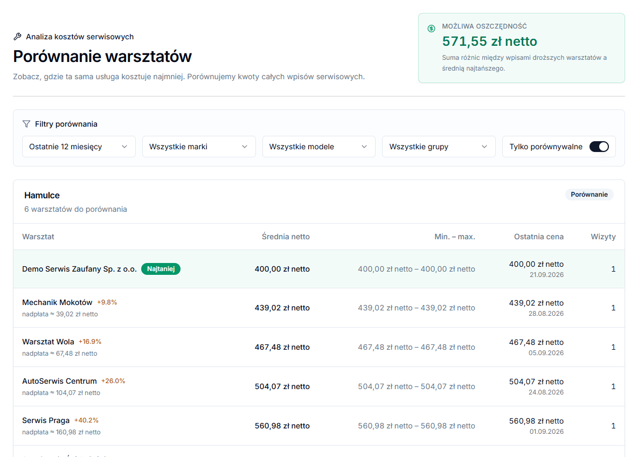Open the Ostatnie 12 miesięcy period dropdown
The height and width of the screenshot is (457, 638).
click(79, 147)
